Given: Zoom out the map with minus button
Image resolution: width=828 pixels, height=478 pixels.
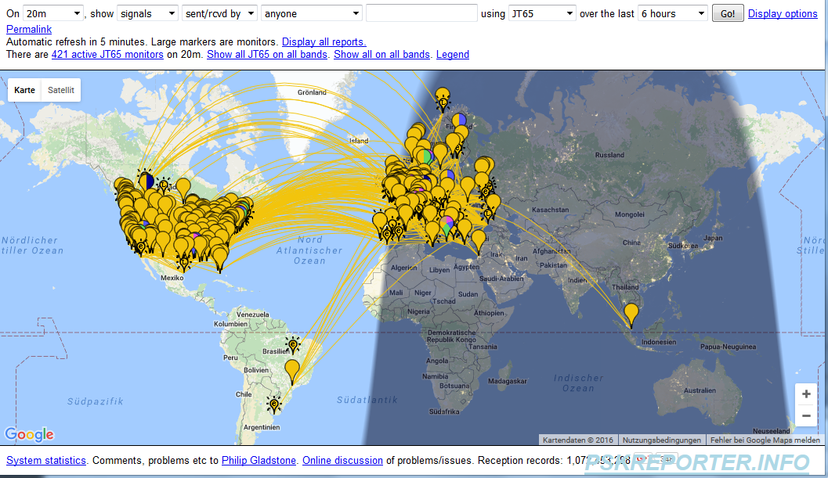Looking at the screenshot, I should 806,416.
